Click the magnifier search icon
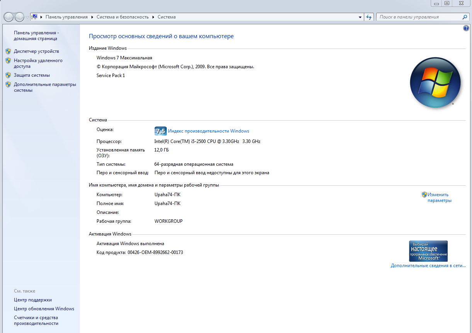 click(465, 17)
